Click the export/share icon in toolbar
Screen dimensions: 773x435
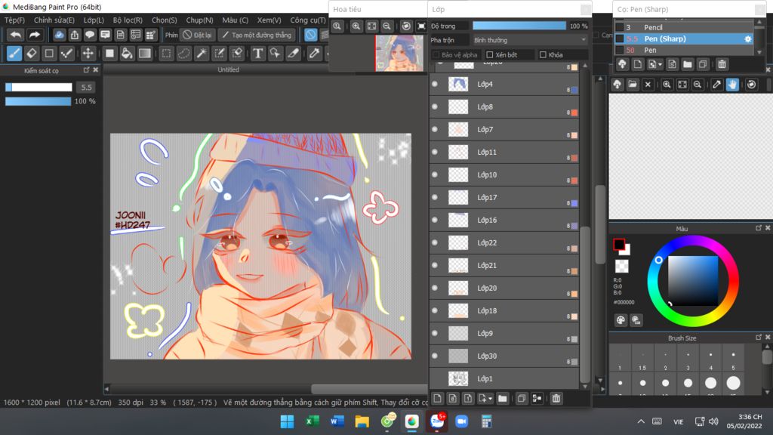click(x=75, y=35)
